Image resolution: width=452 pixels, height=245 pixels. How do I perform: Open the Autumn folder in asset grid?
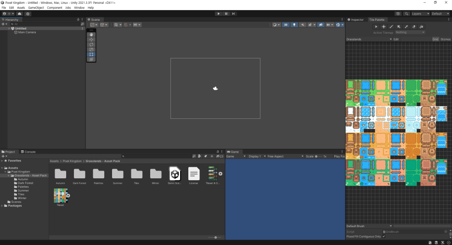coord(60,175)
